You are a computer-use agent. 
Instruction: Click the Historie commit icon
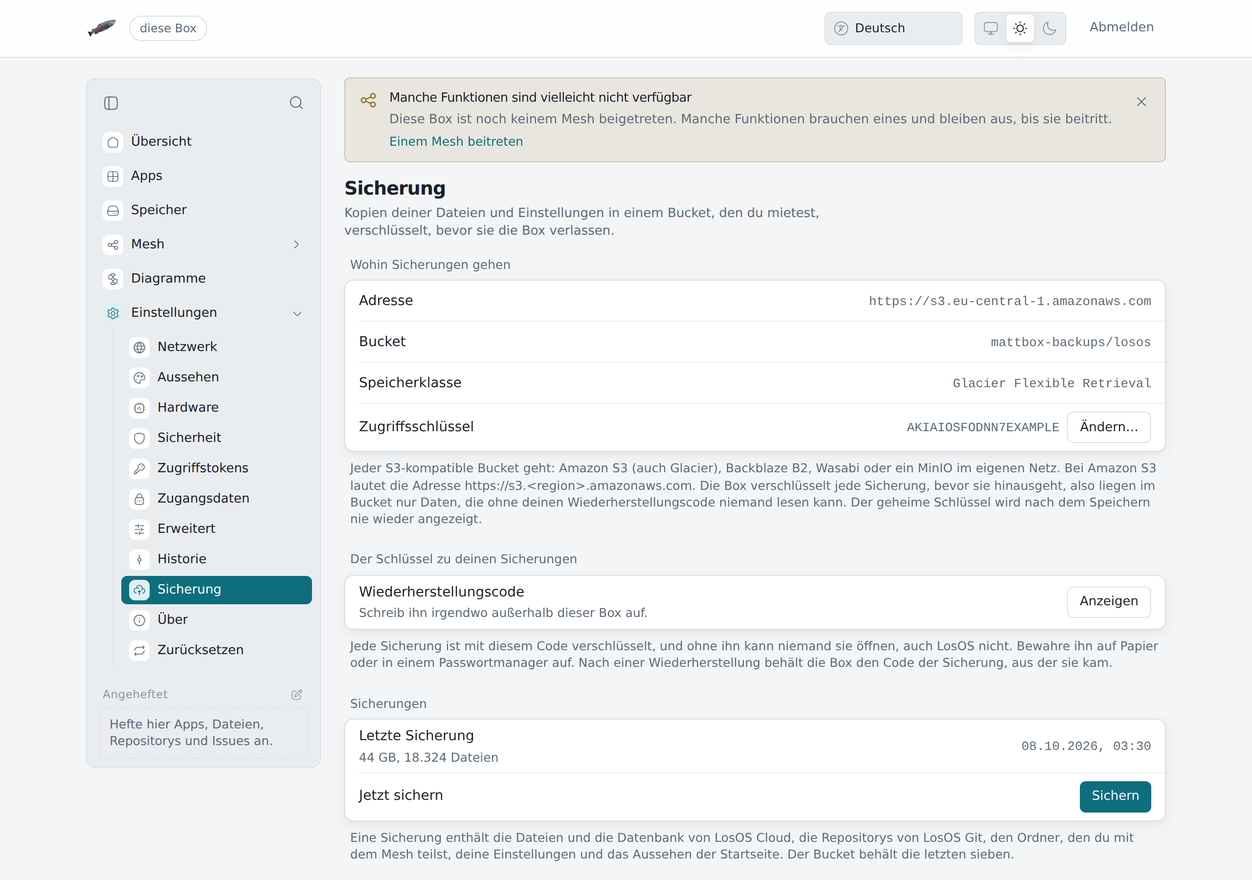coord(139,559)
